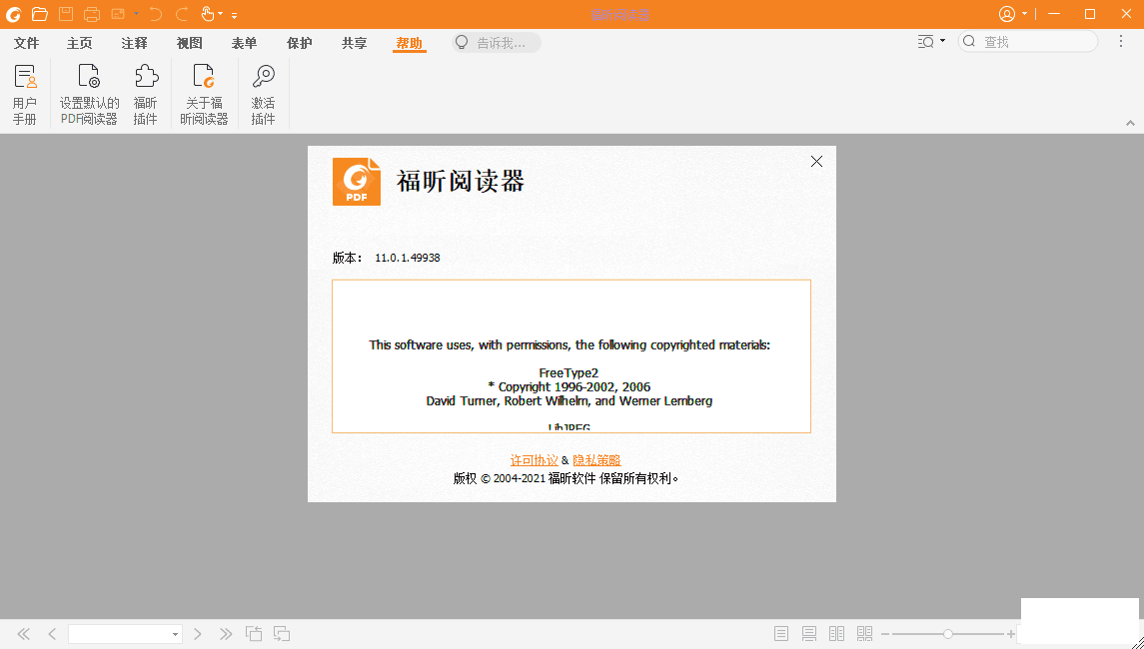Click the Next View icon
Screen dimensions: 1144x649
click(x=282, y=634)
